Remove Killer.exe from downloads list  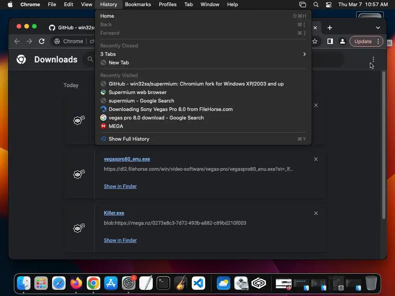click(316, 213)
